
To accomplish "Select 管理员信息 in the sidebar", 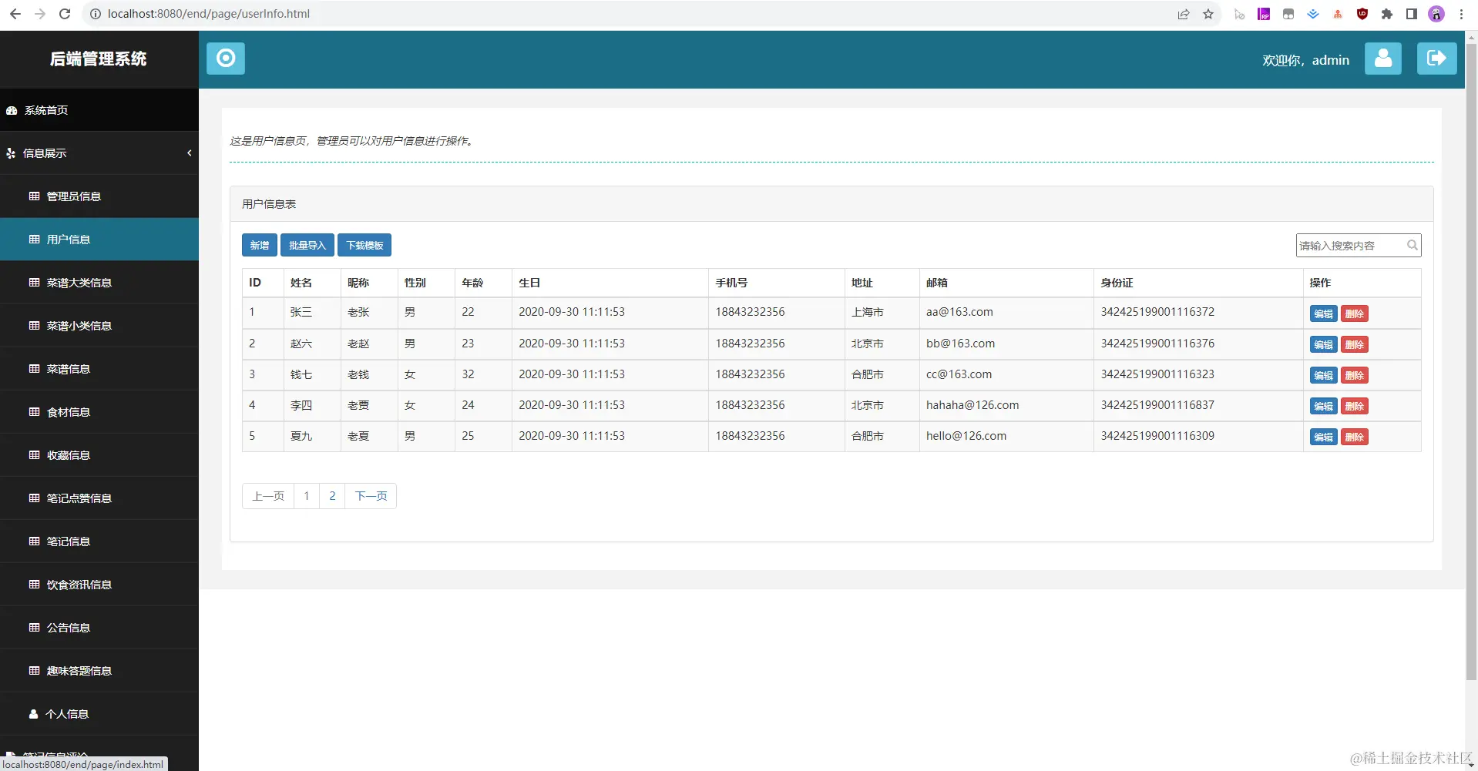I will click(99, 196).
